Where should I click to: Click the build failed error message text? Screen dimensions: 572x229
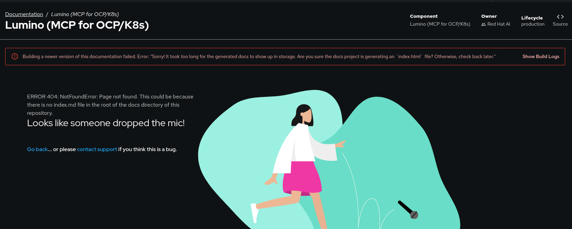[259, 57]
